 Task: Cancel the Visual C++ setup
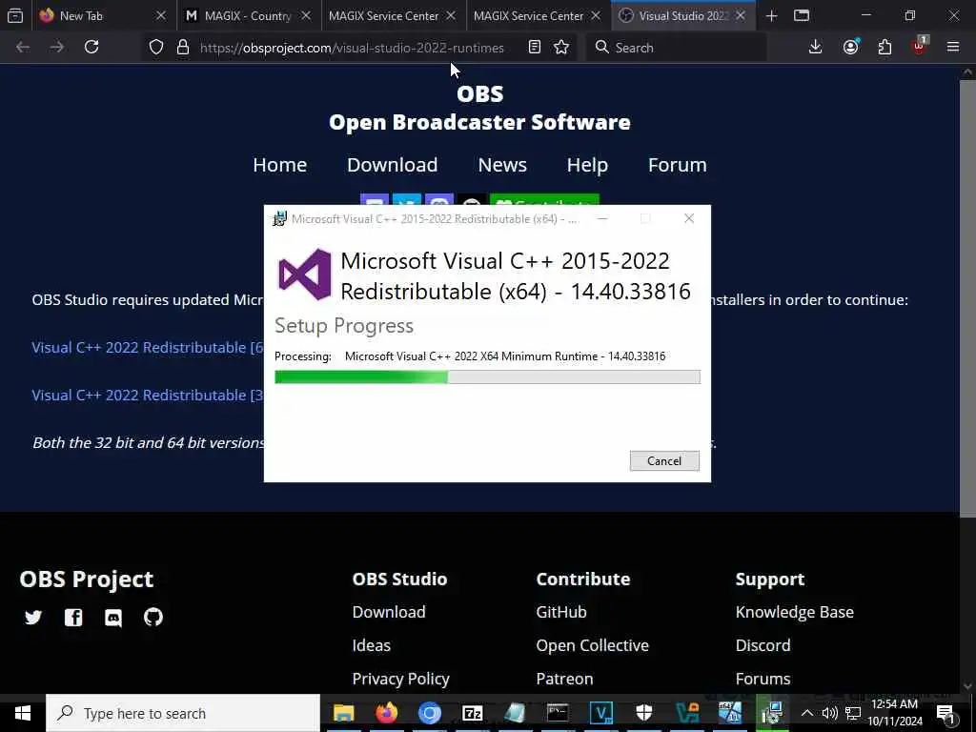pyautogui.click(x=664, y=461)
